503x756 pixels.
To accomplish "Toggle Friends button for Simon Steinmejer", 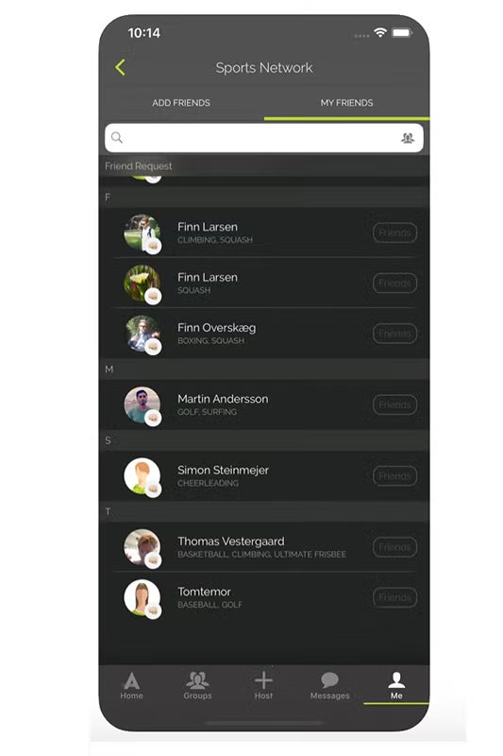I will 394,476.
